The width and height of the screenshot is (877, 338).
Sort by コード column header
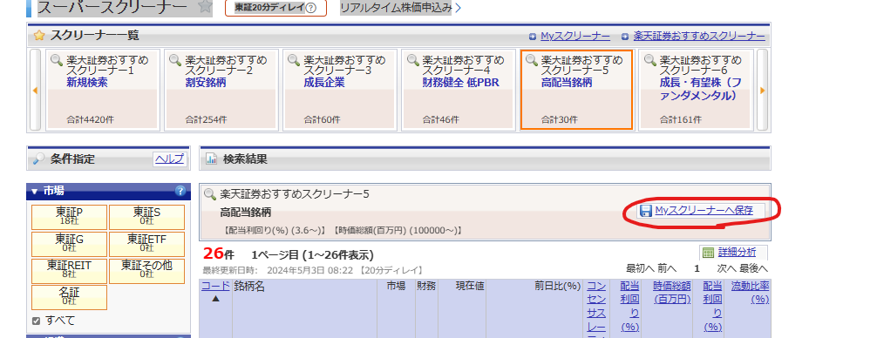pyautogui.click(x=215, y=286)
